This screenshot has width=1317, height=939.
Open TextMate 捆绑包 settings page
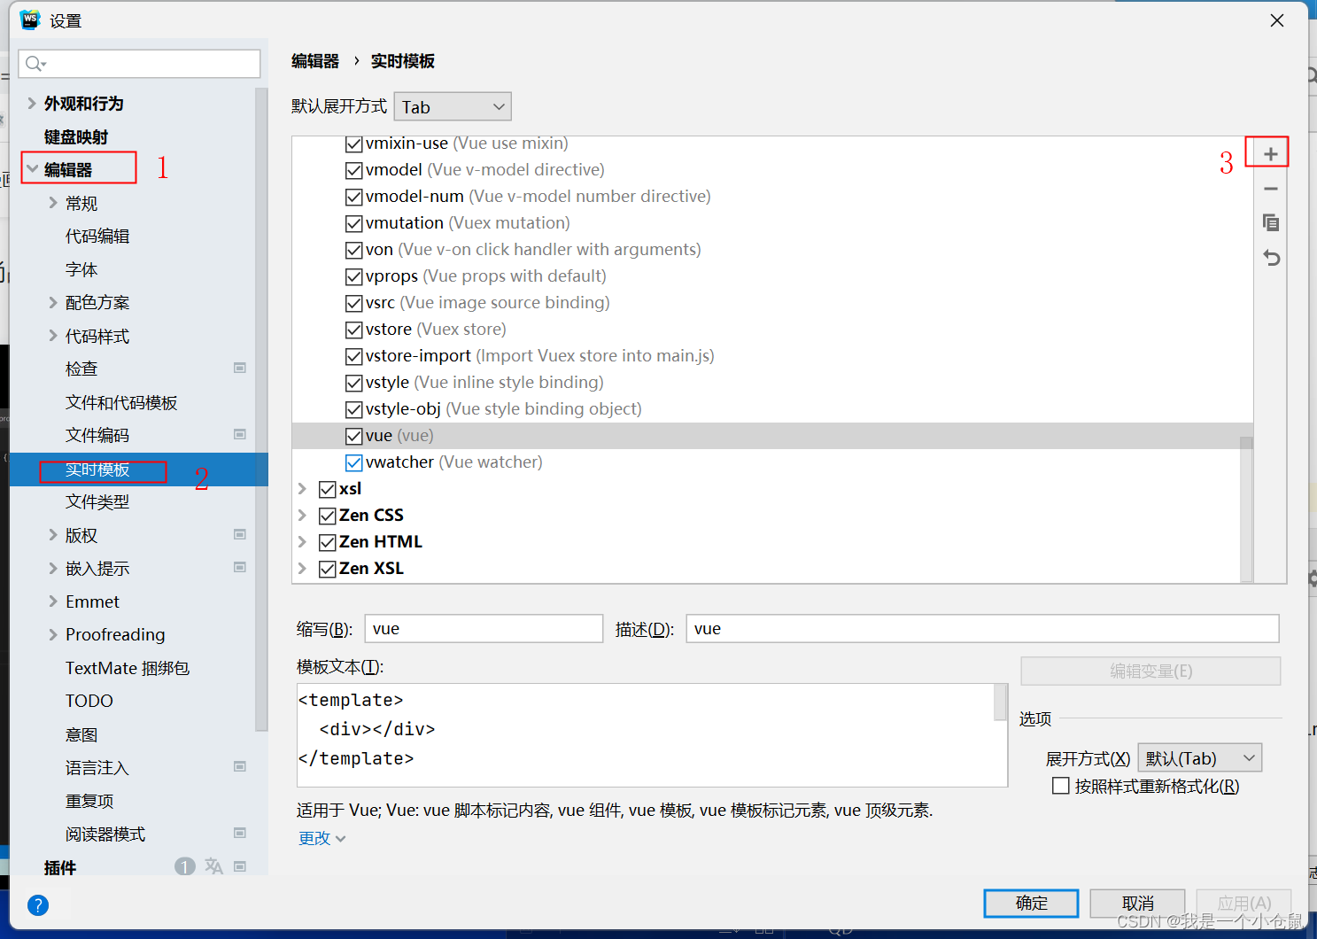[x=128, y=668]
